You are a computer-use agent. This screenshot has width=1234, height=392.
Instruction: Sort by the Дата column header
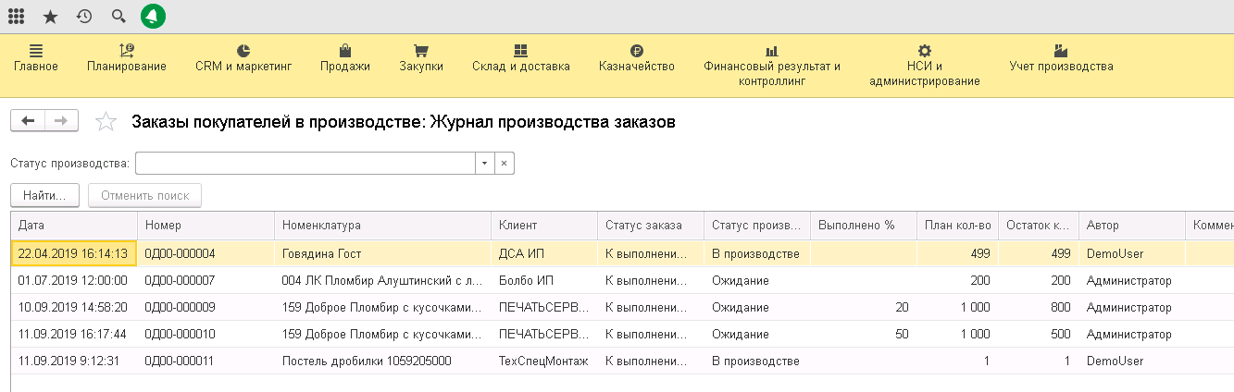point(74,225)
